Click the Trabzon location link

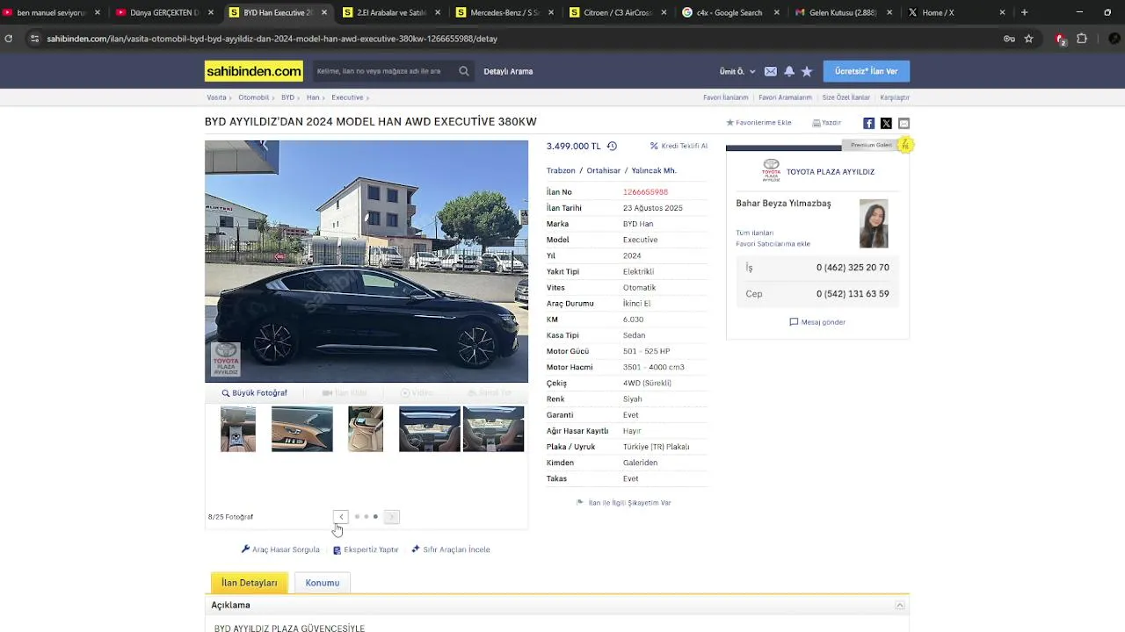[561, 170]
